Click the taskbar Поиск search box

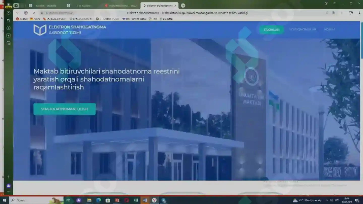(37, 200)
